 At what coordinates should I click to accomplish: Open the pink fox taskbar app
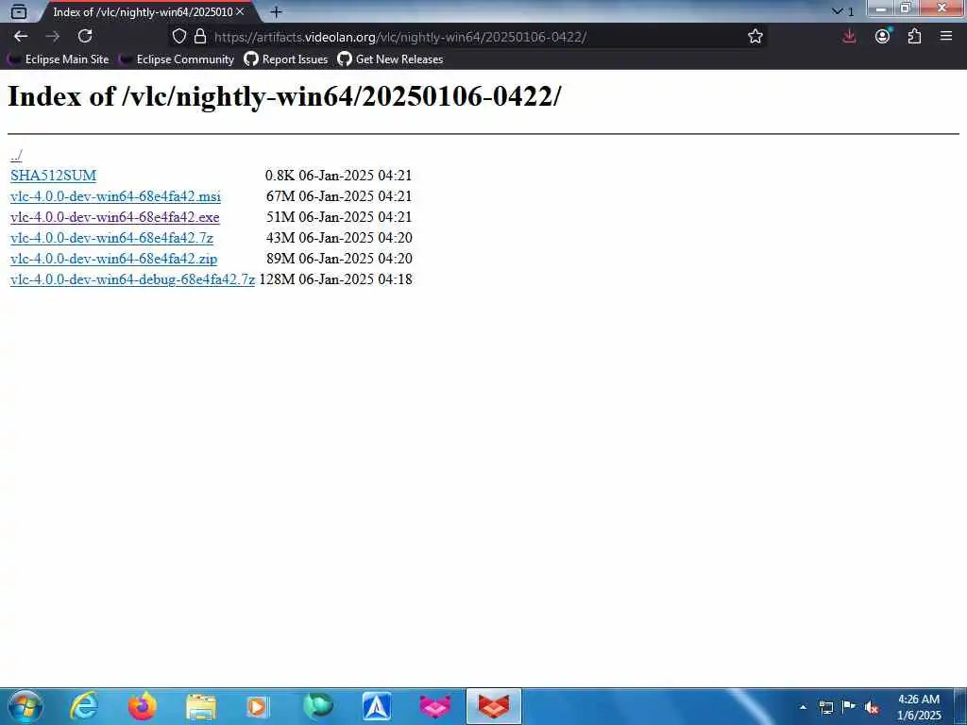click(435, 706)
